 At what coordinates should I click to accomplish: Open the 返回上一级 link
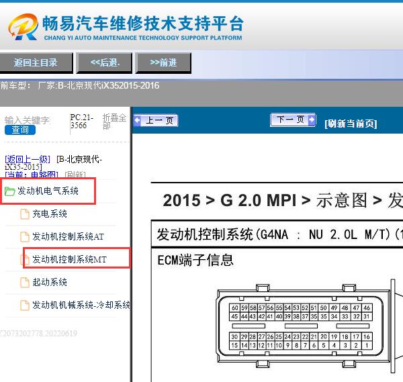[x=28, y=159]
